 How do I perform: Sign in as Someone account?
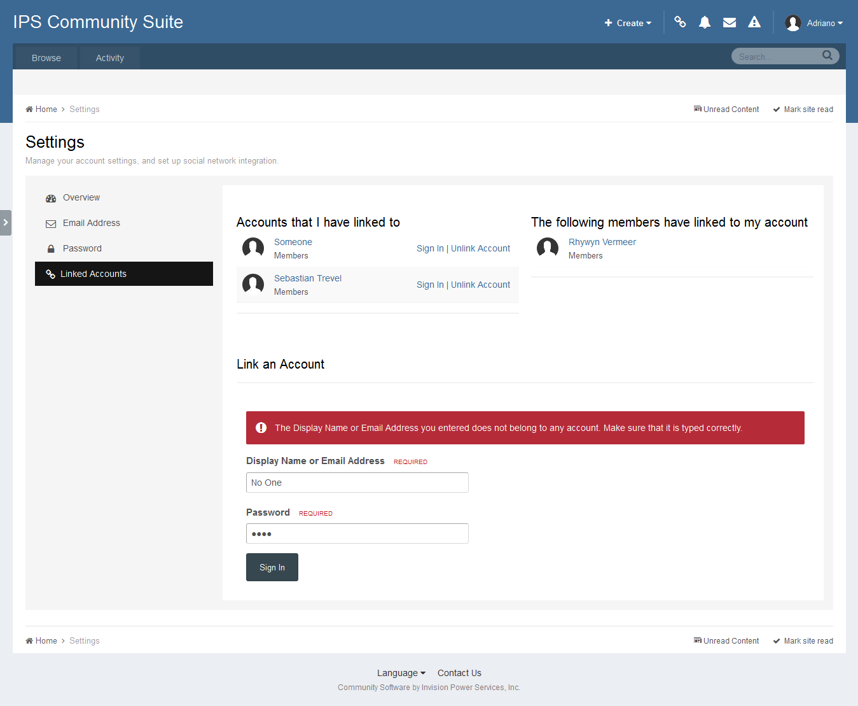pyautogui.click(x=430, y=248)
